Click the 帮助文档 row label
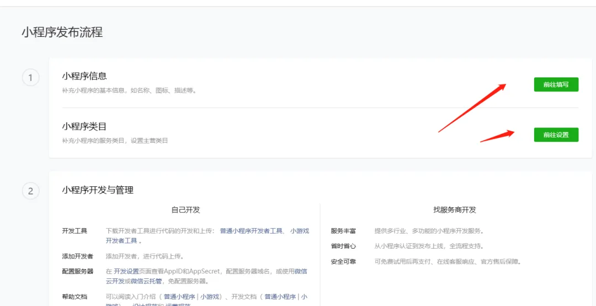Viewport: 596px width, 306px height. [74, 297]
